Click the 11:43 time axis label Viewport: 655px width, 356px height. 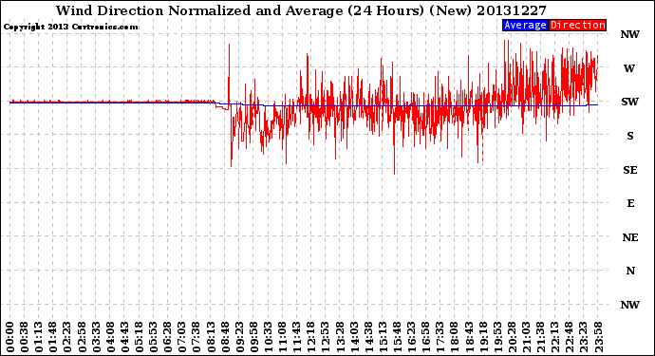[296, 337]
